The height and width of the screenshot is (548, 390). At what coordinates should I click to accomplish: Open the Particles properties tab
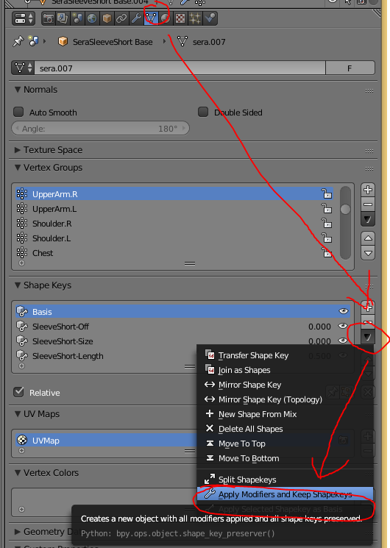point(195,18)
